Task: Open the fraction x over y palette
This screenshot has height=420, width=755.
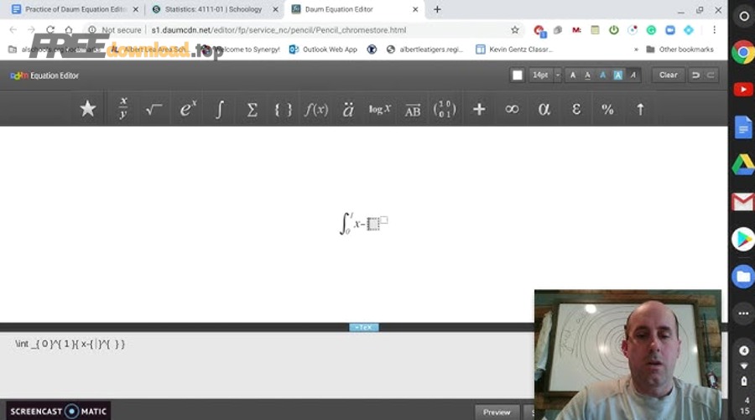Action: coord(123,109)
